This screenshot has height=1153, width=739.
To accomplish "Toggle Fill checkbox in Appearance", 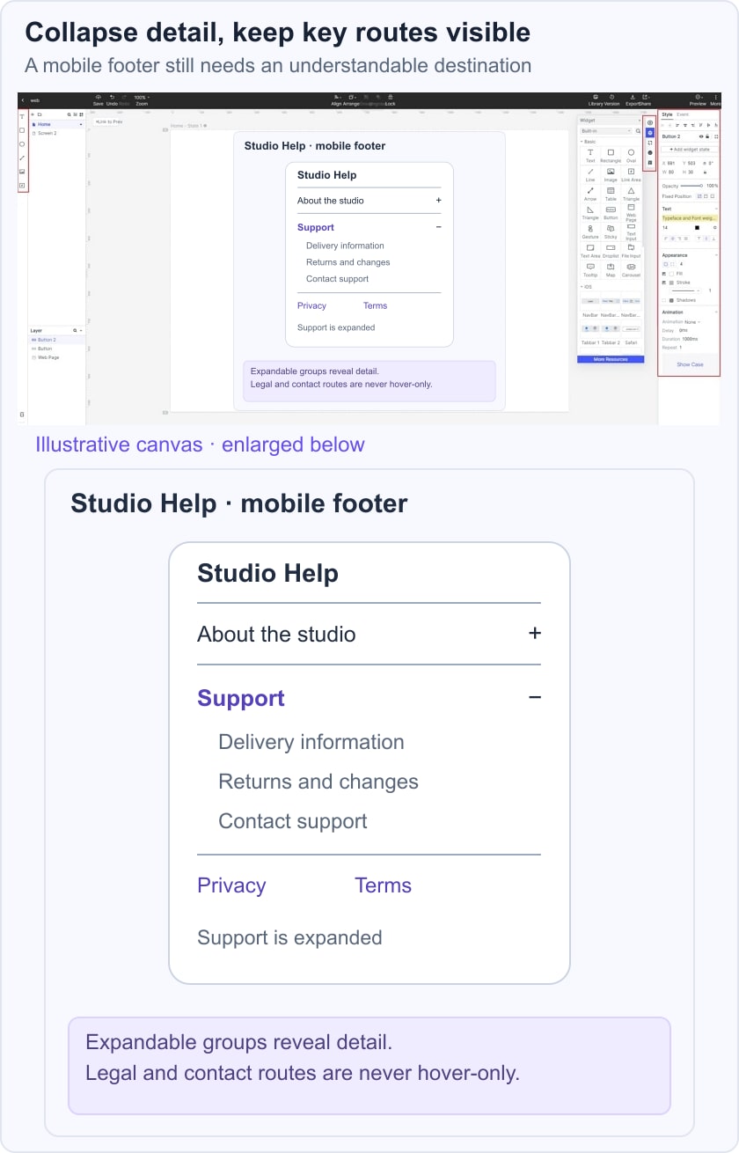I will tap(664, 274).
